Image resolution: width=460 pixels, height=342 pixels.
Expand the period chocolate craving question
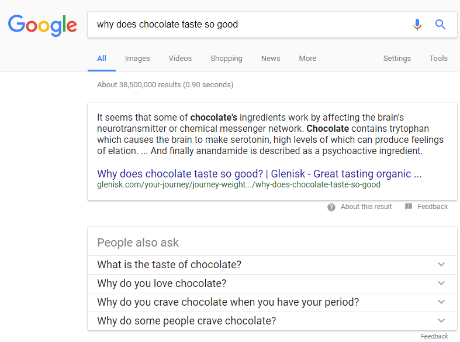[x=441, y=302]
